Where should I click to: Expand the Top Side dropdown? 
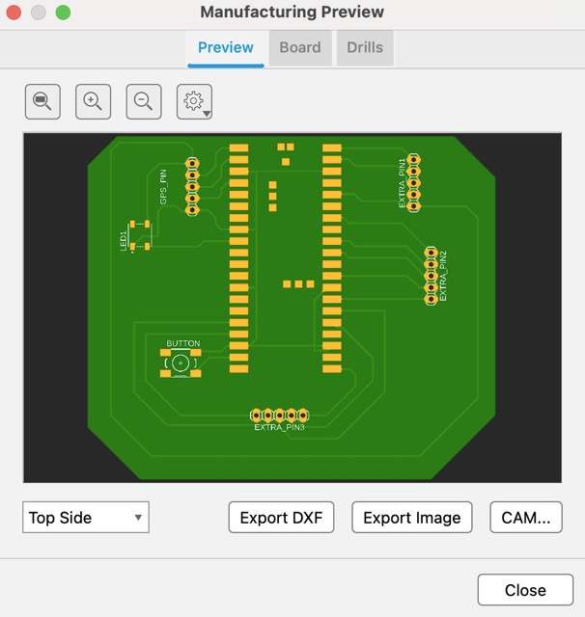pyautogui.click(x=86, y=518)
